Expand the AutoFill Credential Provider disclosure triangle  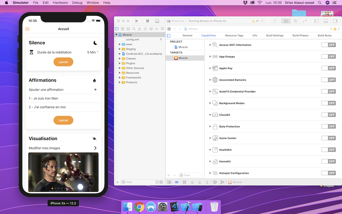210,91
